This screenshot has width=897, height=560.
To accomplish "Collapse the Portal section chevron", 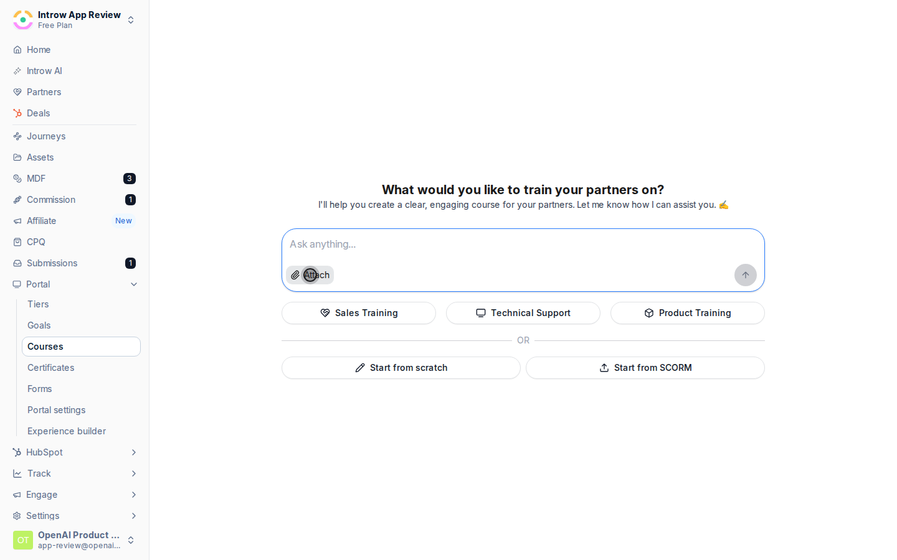I will 134,284.
